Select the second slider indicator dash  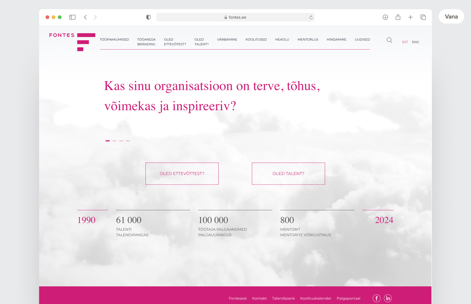pos(114,141)
